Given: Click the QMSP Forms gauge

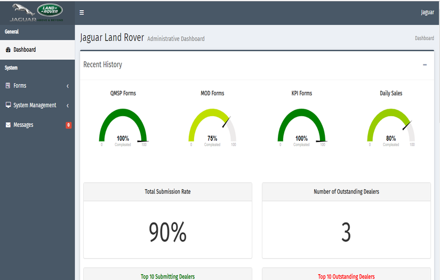Looking at the screenshot, I should 123,127.
